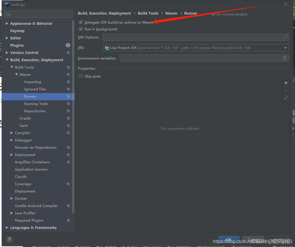Click project-level icon beside Required Plugins
This screenshot has height=247, width=295.
68,220
